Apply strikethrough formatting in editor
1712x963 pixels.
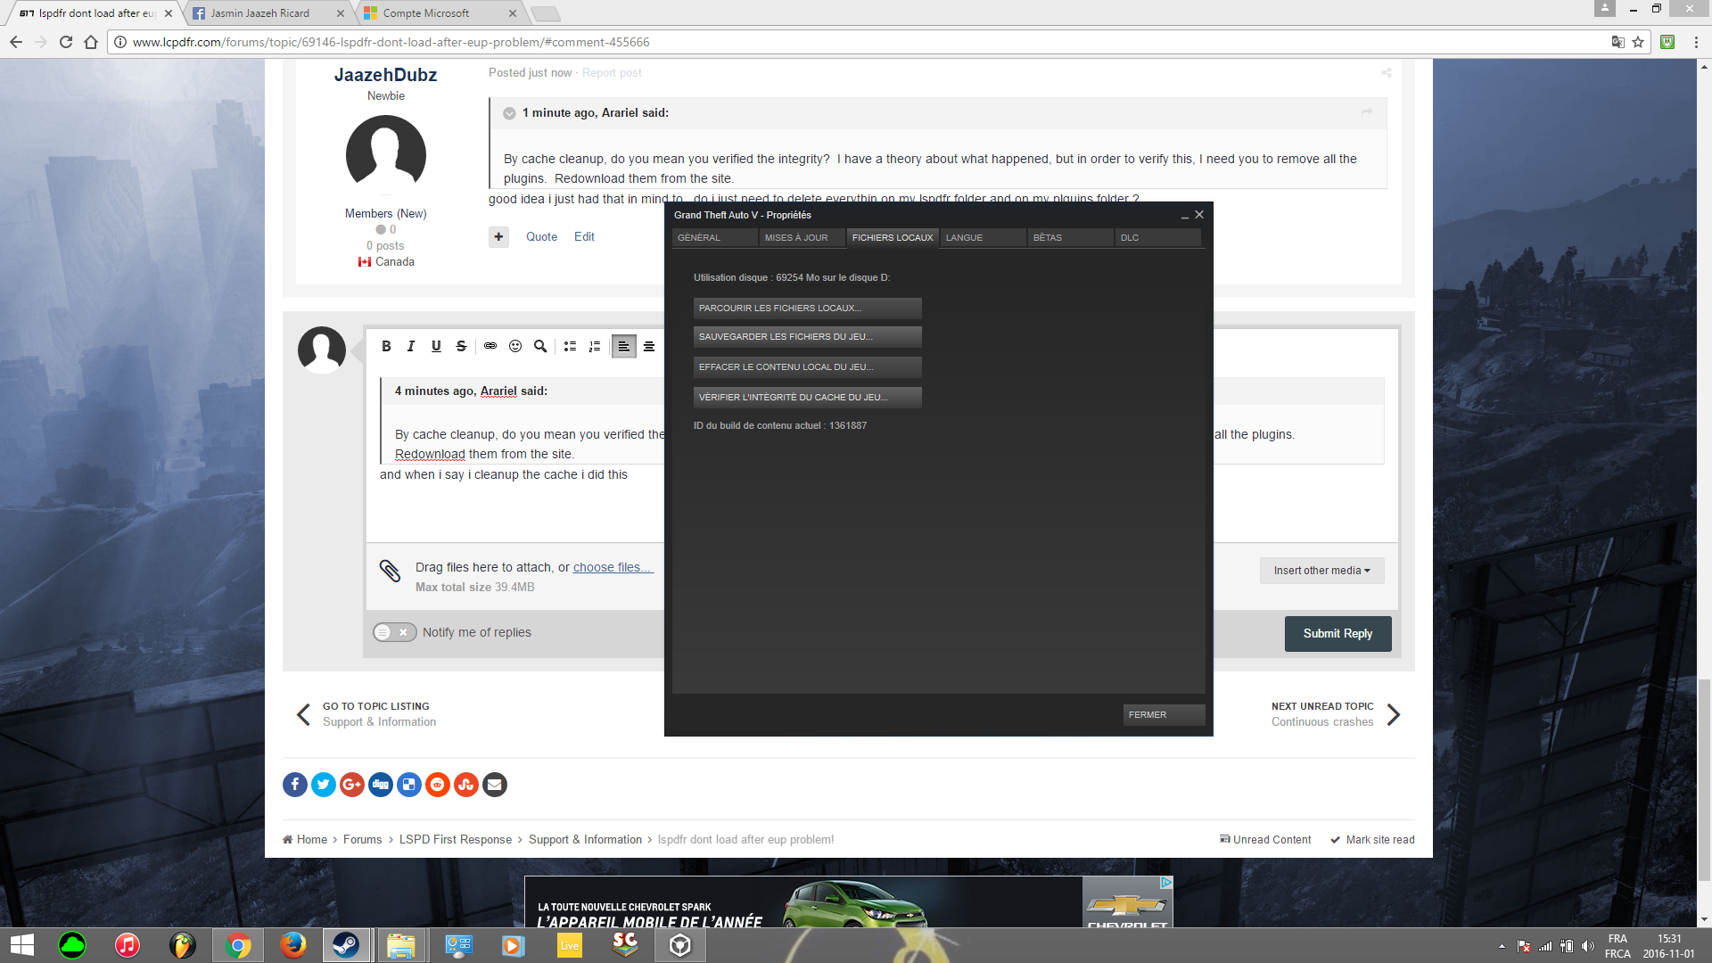(461, 346)
